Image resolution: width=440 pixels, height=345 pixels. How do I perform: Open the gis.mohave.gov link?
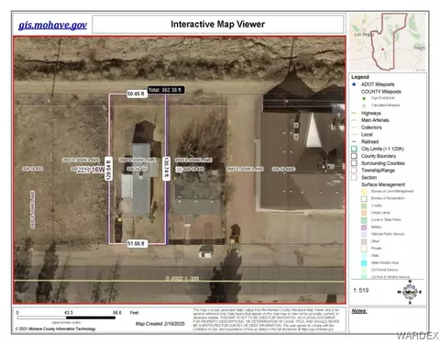coord(52,25)
